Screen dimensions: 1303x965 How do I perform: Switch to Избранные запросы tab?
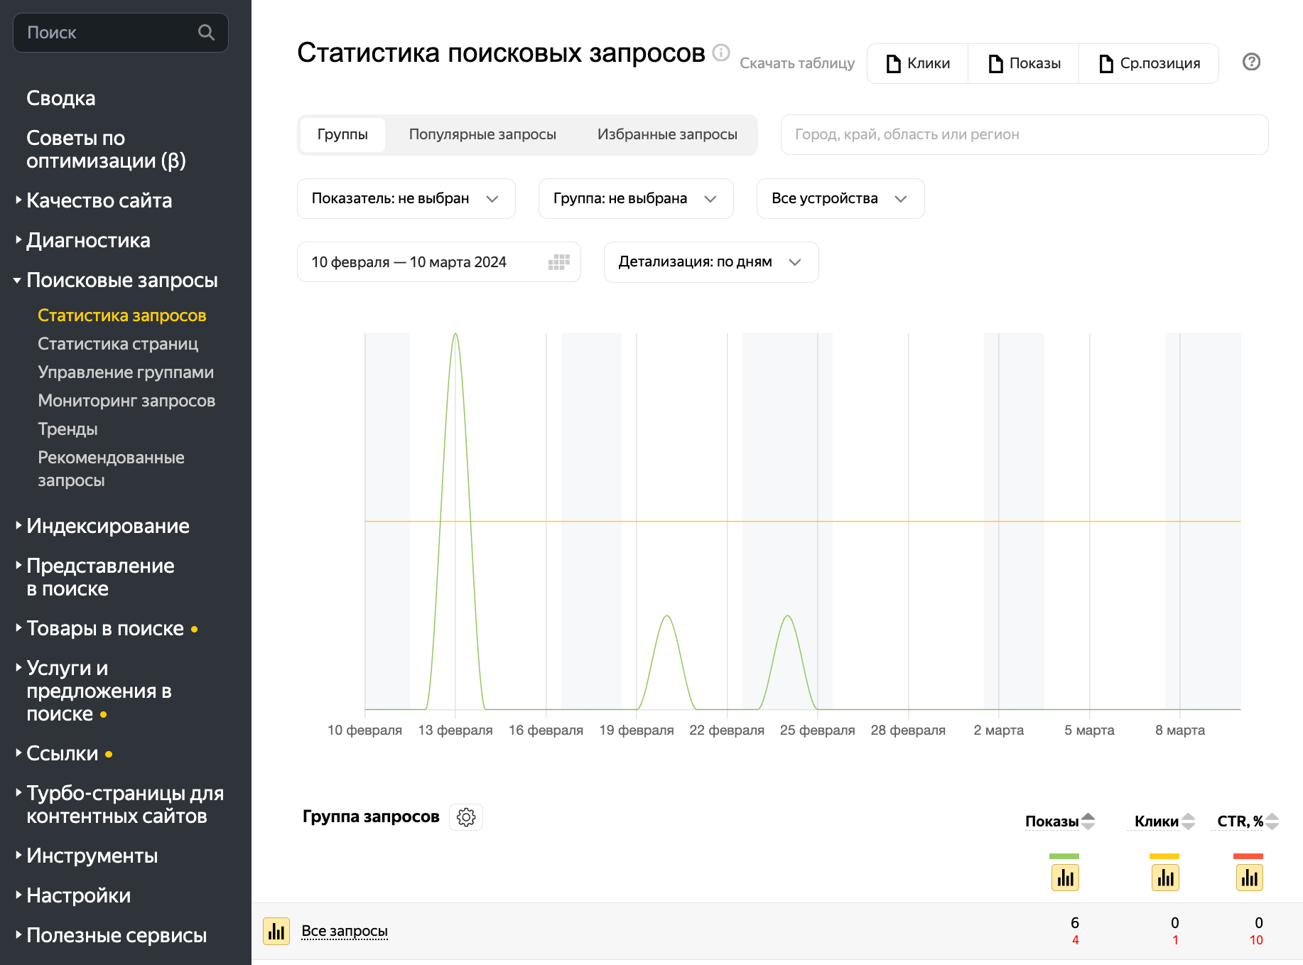667,134
